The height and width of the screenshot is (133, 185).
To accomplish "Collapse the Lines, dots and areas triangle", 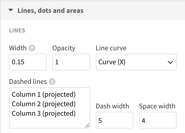I will click(x=11, y=10).
